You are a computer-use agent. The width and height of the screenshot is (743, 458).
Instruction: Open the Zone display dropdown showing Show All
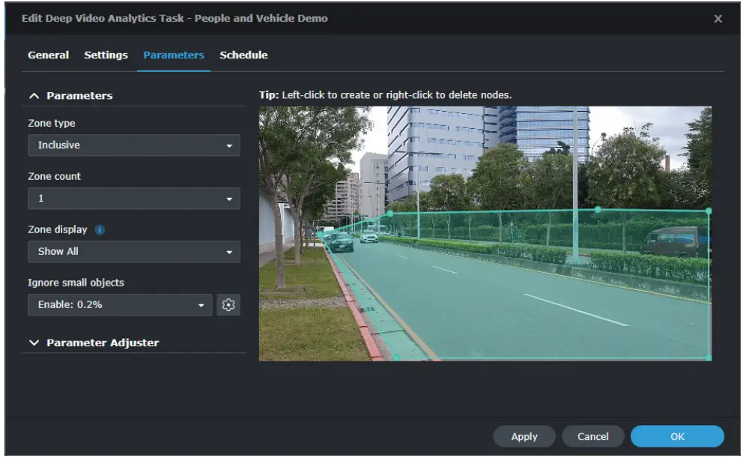tap(134, 252)
